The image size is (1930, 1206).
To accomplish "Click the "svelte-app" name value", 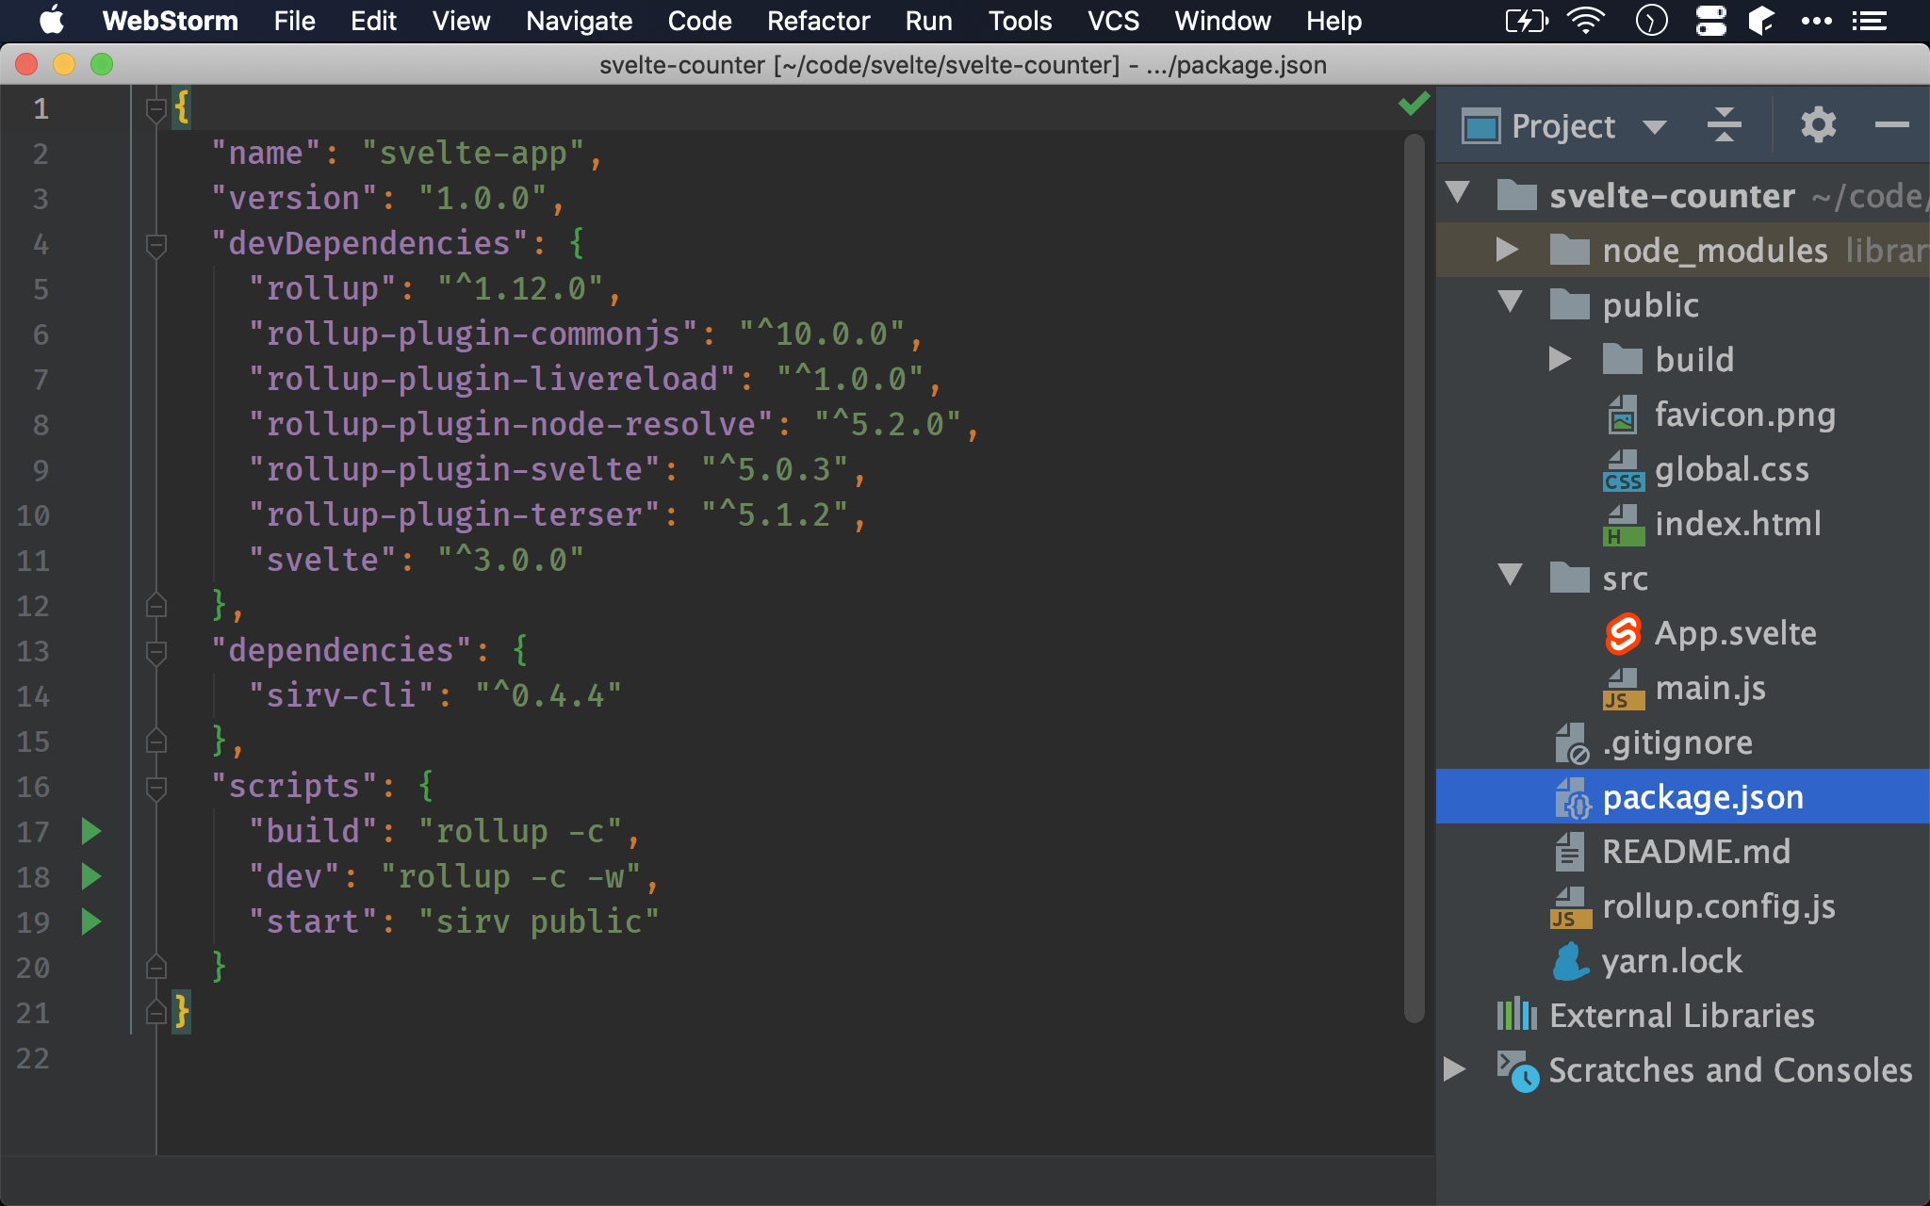I will tap(474, 154).
